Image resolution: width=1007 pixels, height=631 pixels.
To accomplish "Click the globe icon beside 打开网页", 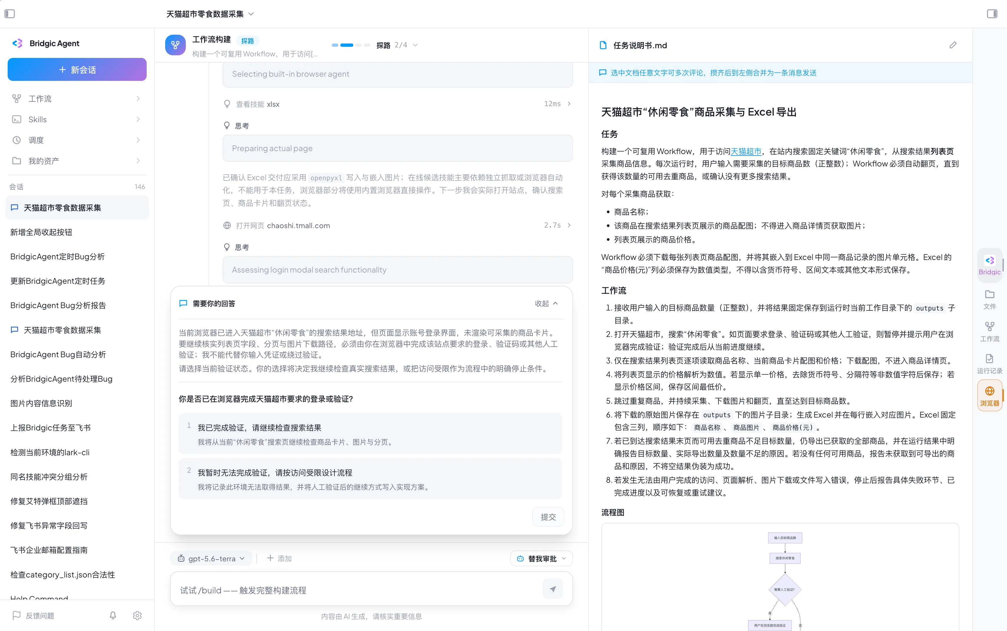I will 227,225.
